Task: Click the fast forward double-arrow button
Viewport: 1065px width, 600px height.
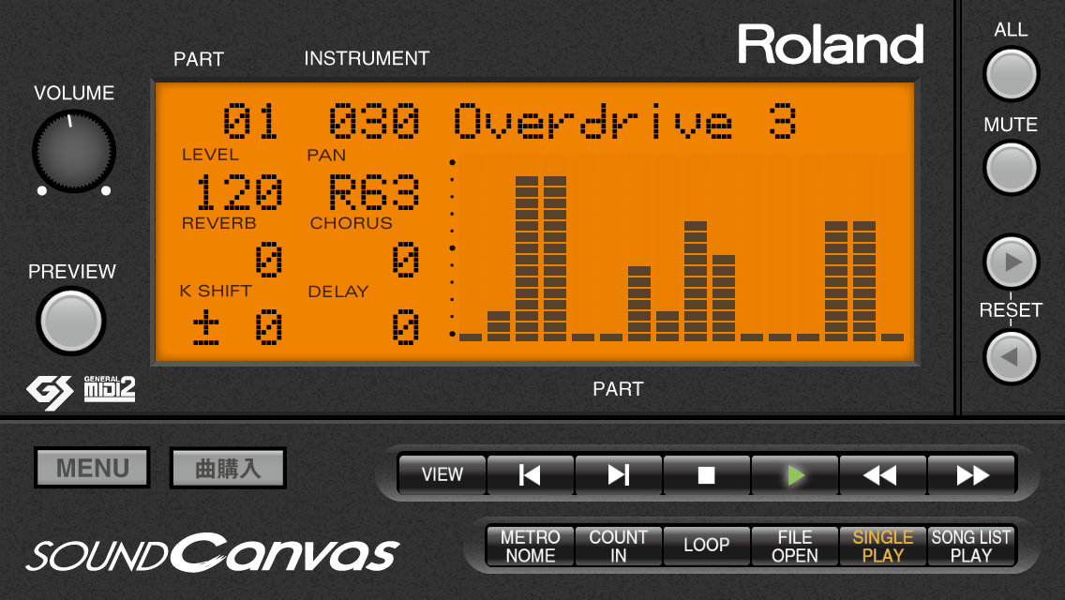Action: (971, 475)
